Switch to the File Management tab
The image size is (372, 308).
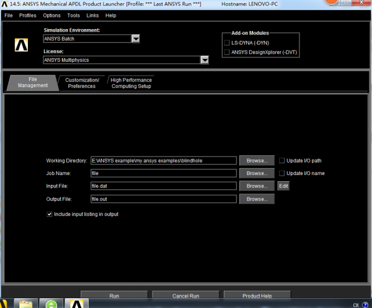click(33, 83)
